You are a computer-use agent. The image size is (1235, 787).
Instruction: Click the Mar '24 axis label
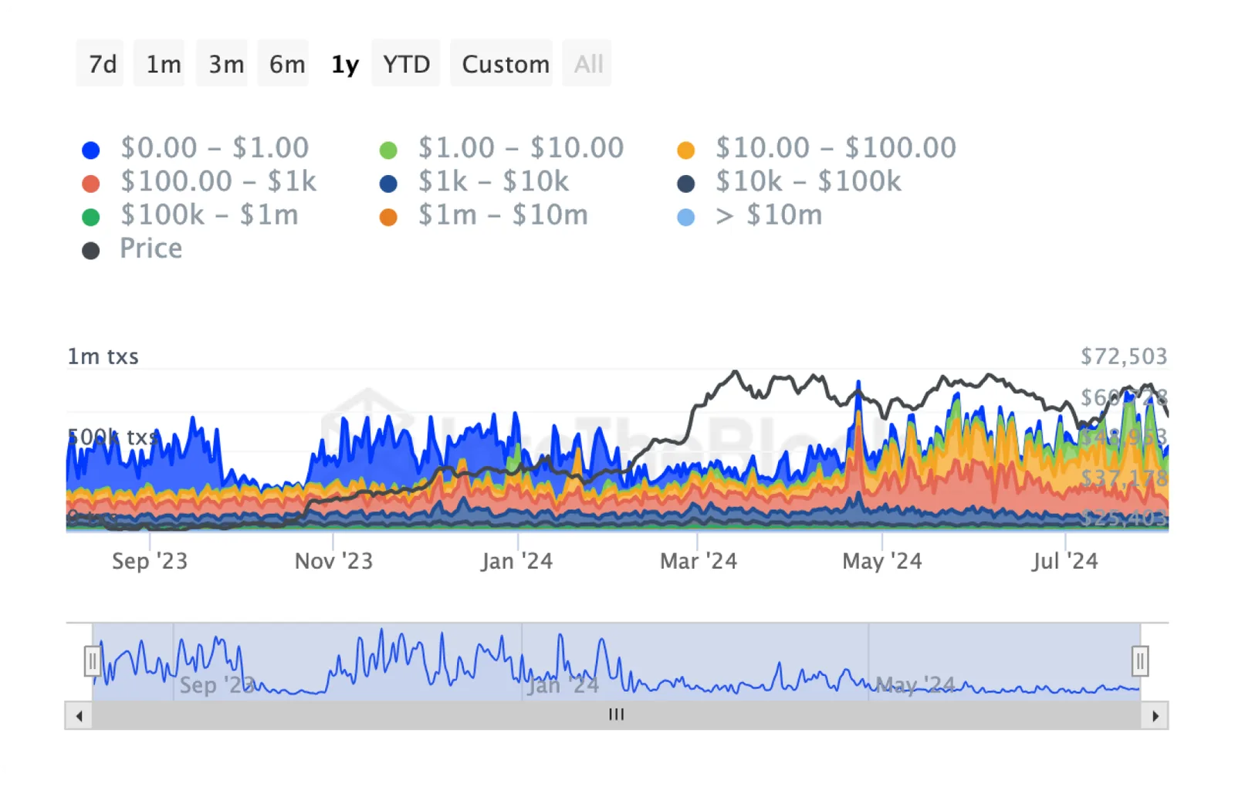(x=699, y=562)
